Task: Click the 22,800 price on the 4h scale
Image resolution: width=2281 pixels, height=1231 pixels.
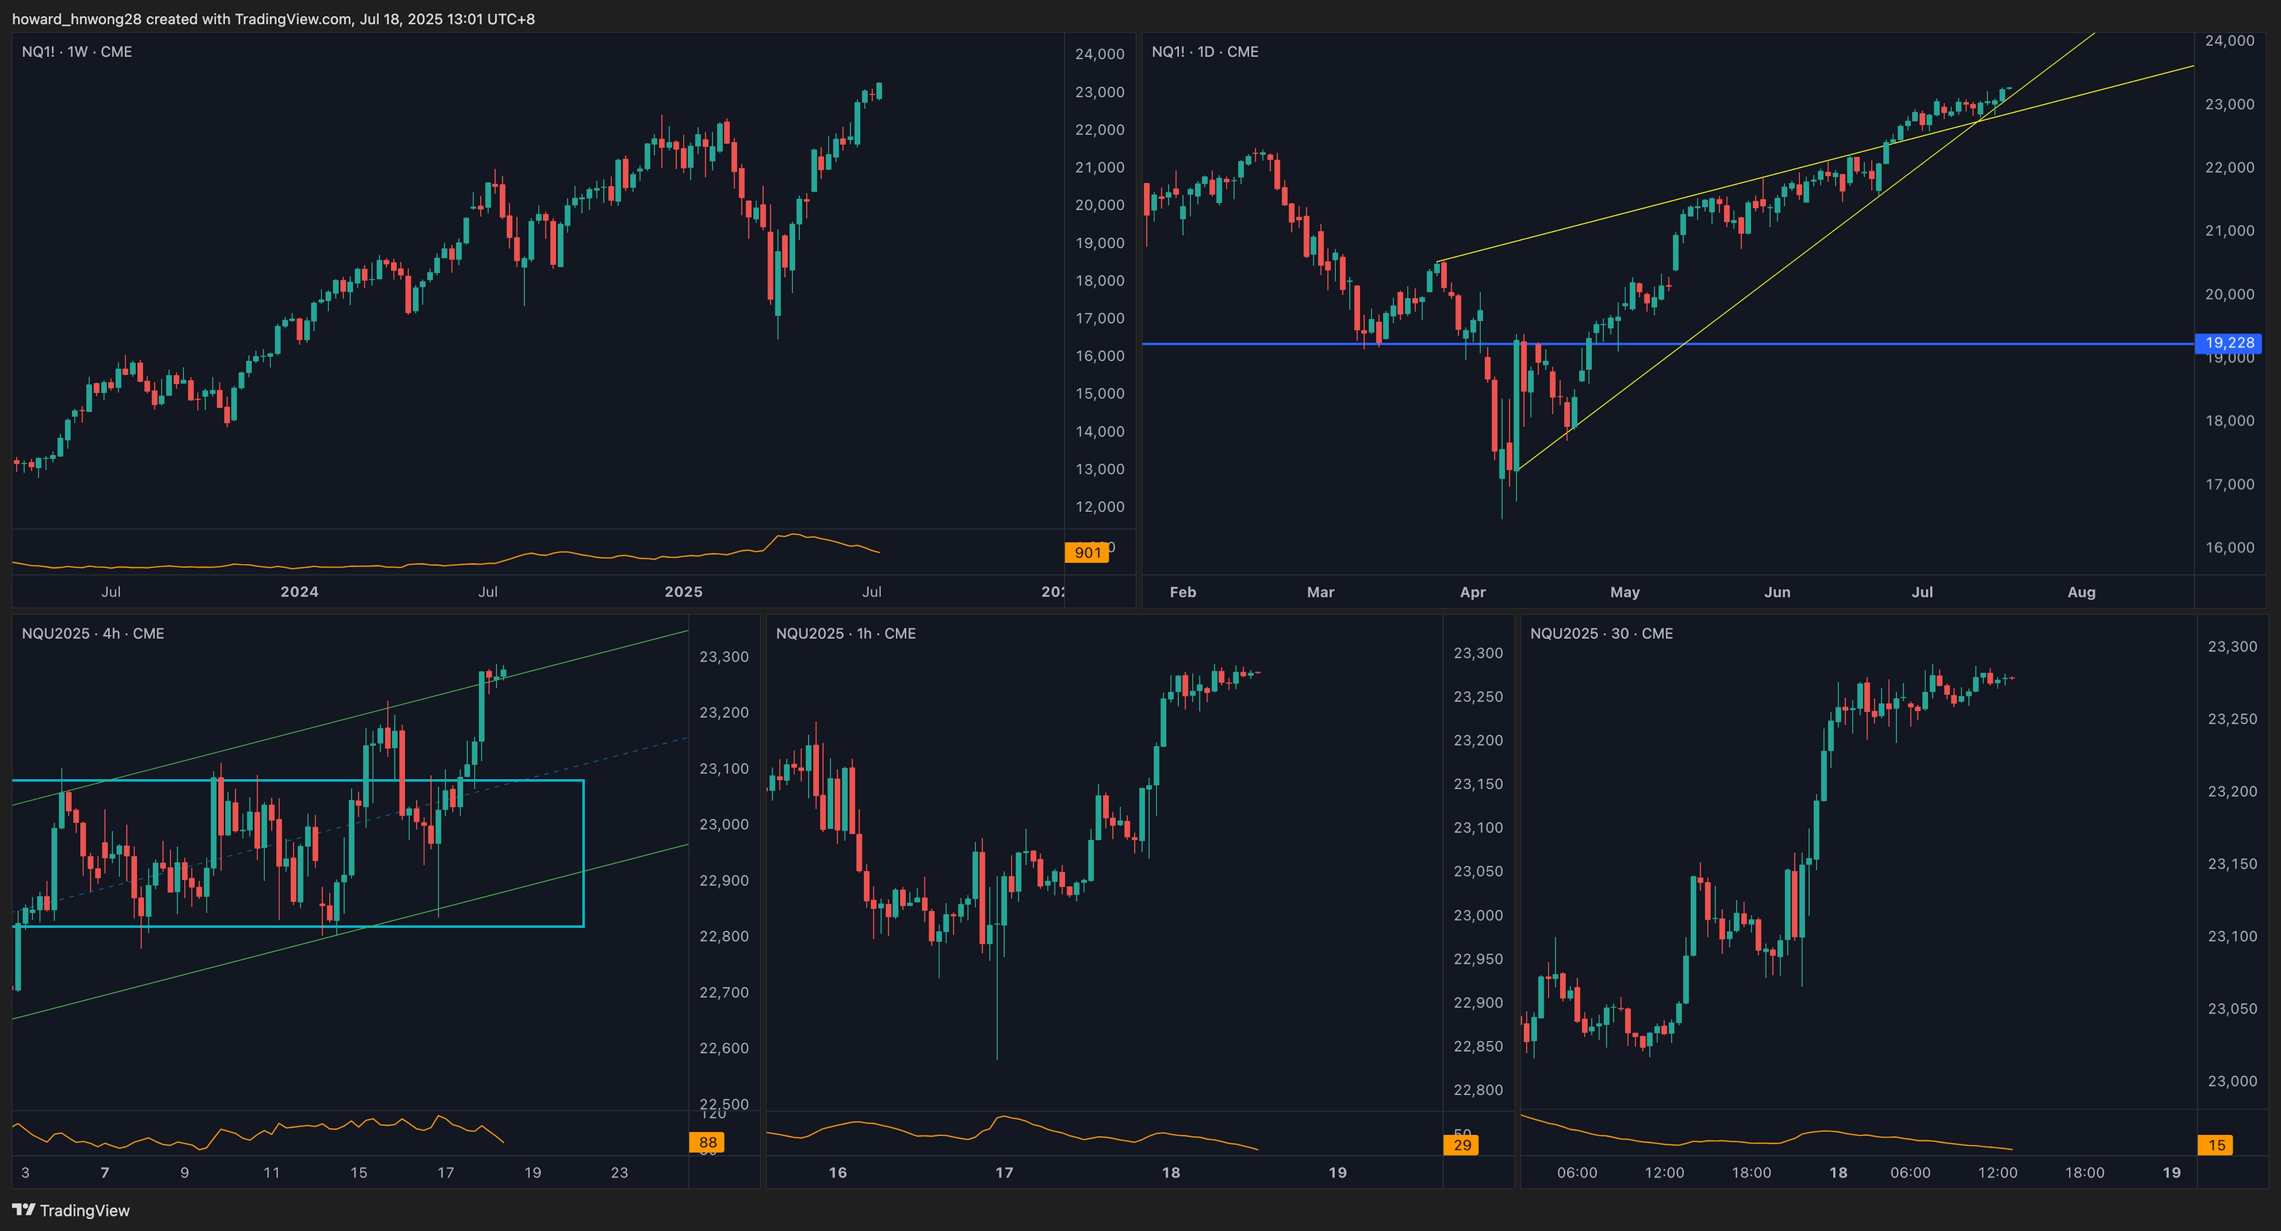Action: (x=724, y=936)
